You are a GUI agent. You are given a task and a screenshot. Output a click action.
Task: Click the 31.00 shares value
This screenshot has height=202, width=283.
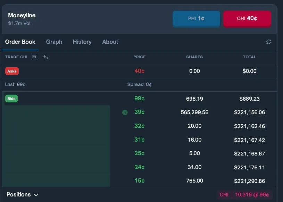point(194,167)
